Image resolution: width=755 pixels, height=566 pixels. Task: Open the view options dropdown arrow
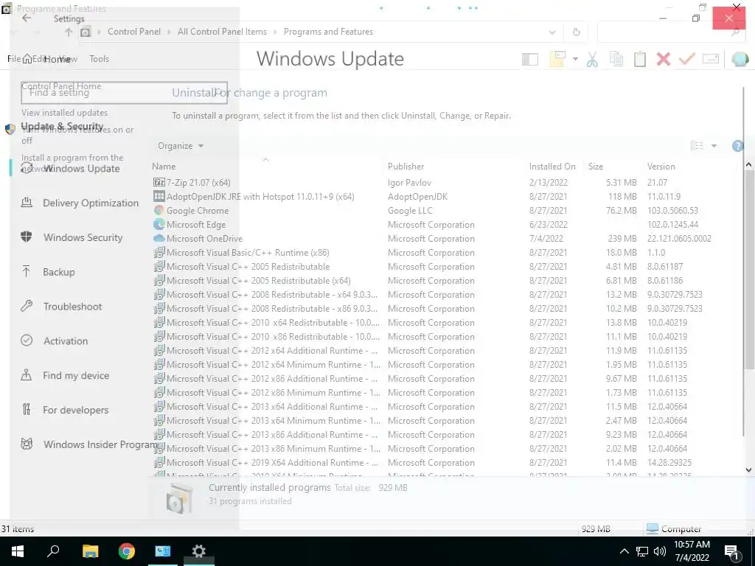coord(714,146)
